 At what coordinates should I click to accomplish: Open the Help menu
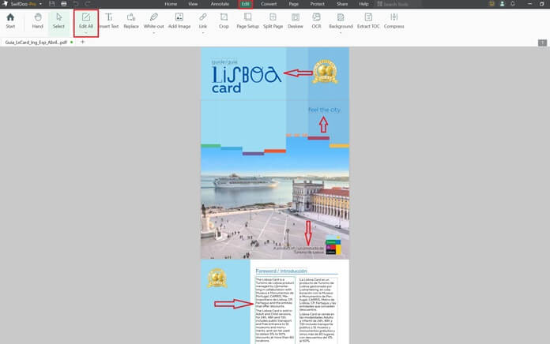[364, 4]
